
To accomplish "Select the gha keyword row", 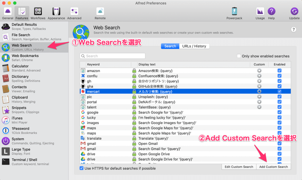I will pyautogui.click(x=185, y=86).
